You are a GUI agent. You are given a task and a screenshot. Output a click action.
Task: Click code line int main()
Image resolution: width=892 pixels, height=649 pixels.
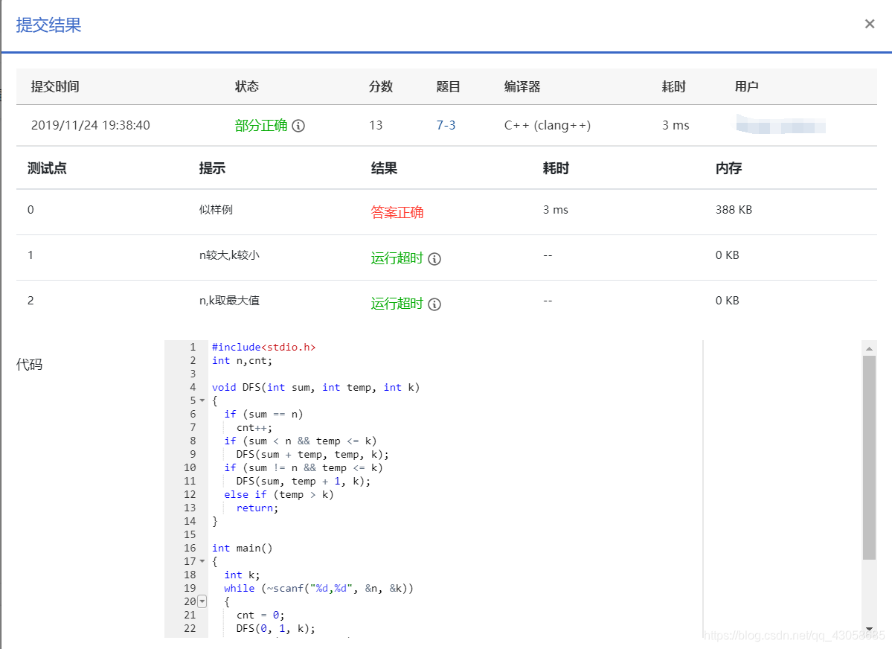pyautogui.click(x=243, y=549)
